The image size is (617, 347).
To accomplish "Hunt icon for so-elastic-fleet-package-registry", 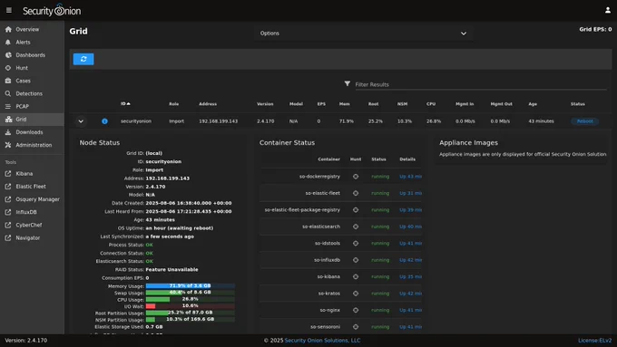I will [x=356, y=210].
